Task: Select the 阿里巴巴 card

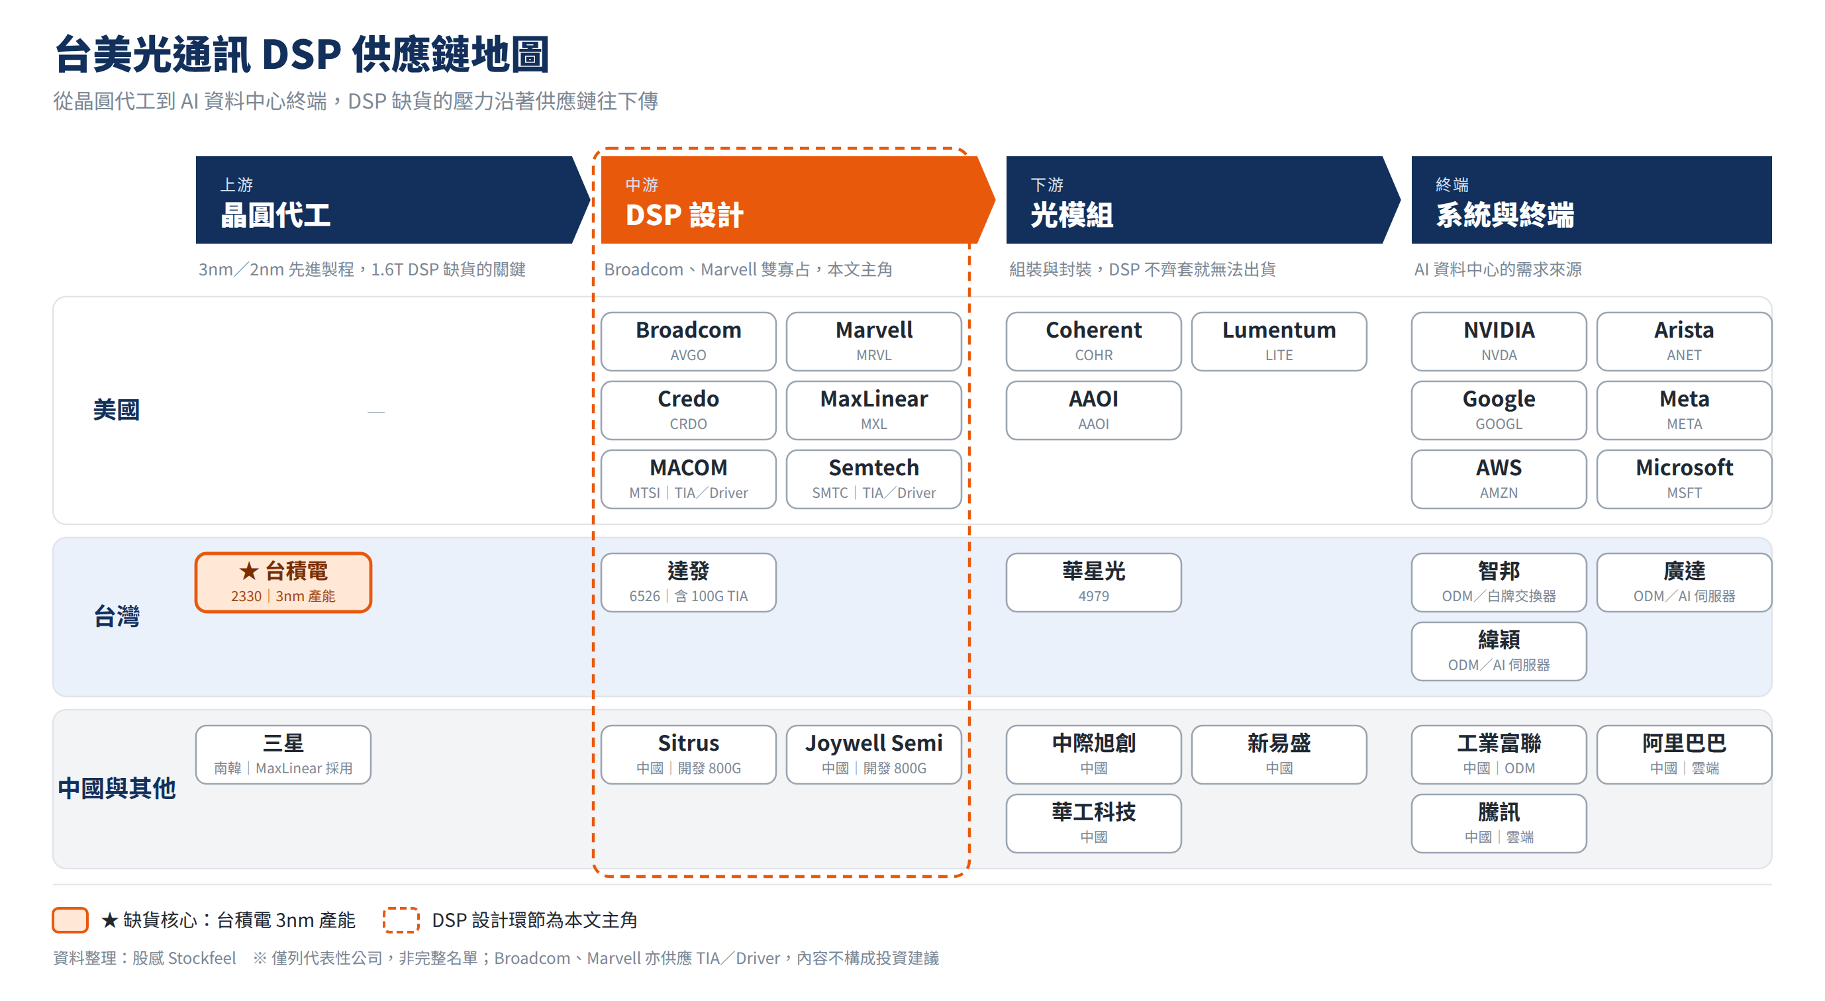Action: tap(1684, 755)
